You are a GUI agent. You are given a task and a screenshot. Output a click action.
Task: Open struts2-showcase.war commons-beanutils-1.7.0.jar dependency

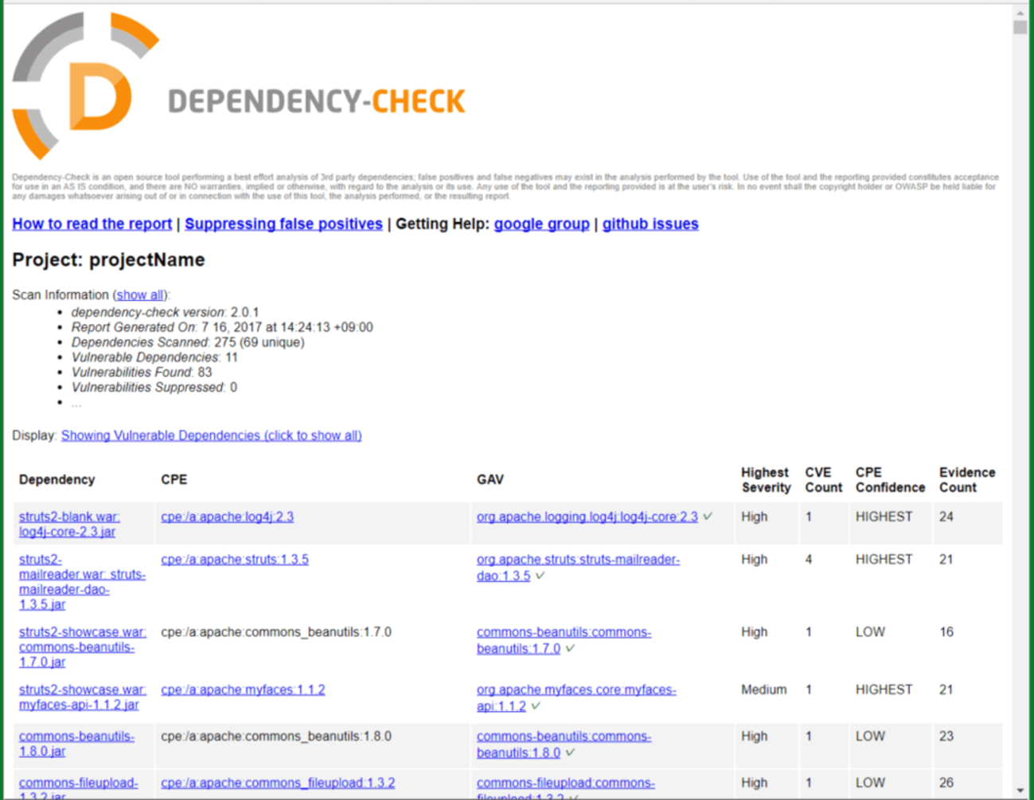pos(83,647)
